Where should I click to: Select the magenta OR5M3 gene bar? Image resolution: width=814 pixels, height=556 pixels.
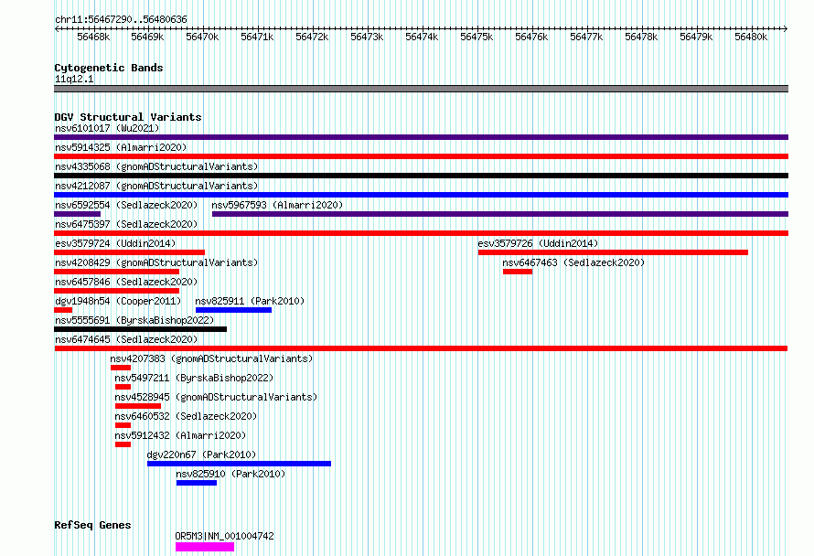[x=205, y=547]
